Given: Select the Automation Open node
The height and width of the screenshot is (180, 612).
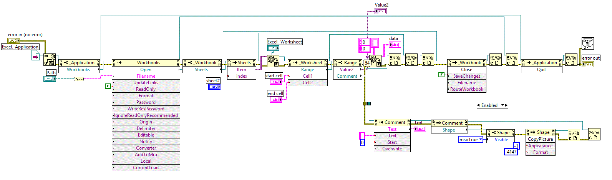Looking at the screenshot, I should (50, 60).
